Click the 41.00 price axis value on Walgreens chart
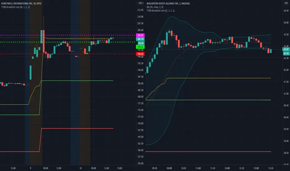 pyautogui.click(x=286, y=94)
